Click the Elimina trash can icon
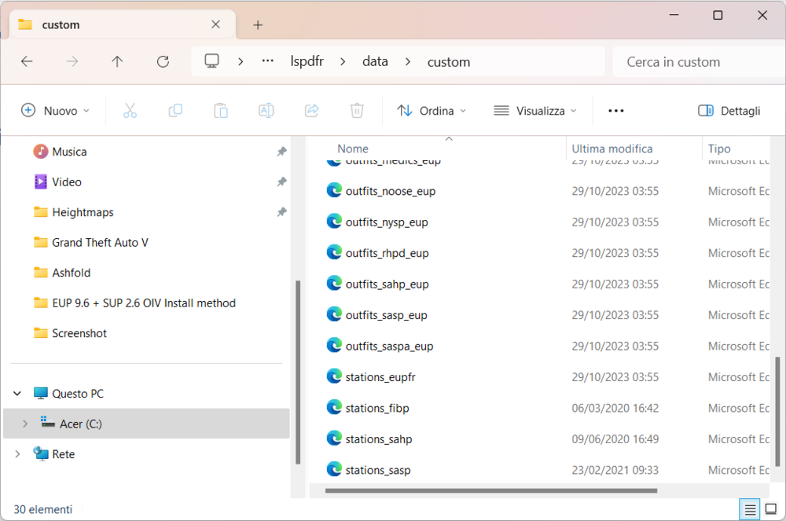Image resolution: width=786 pixels, height=521 pixels. point(357,110)
